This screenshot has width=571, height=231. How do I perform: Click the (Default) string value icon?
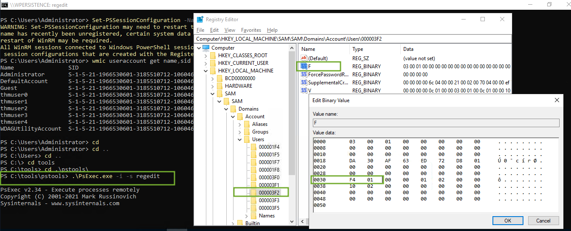pos(304,58)
